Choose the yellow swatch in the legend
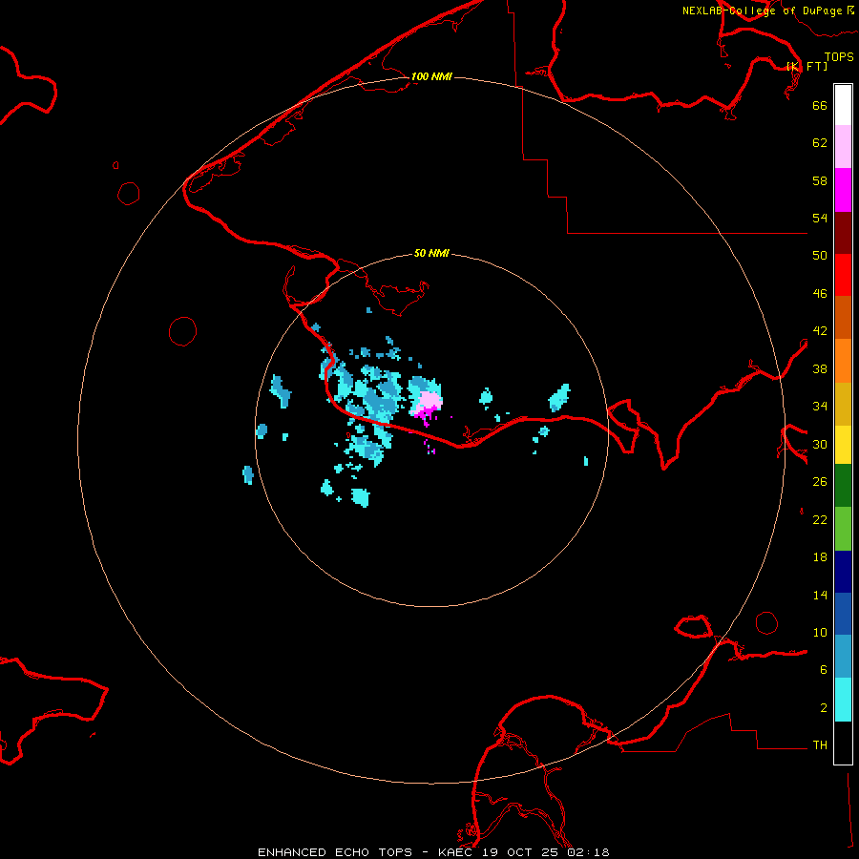859x859 pixels. pos(843,445)
